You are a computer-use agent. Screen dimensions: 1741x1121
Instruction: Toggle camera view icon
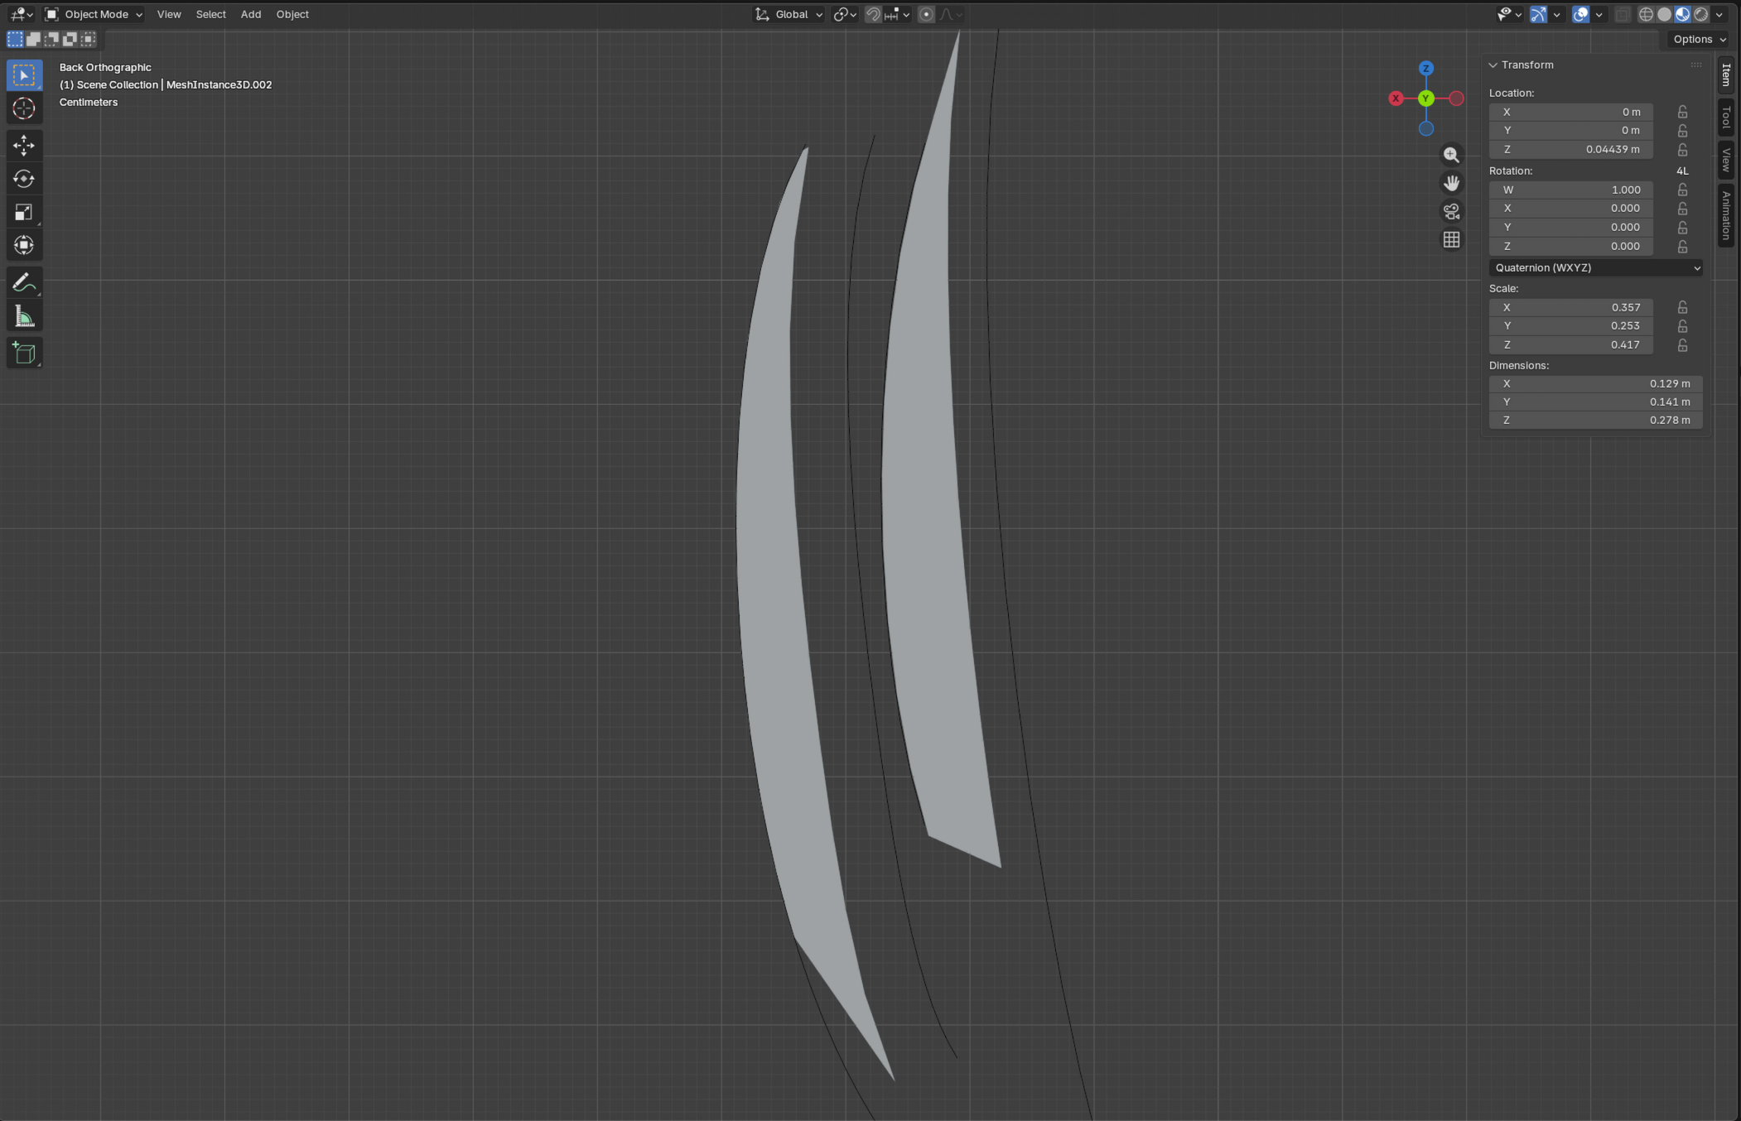click(x=1451, y=211)
